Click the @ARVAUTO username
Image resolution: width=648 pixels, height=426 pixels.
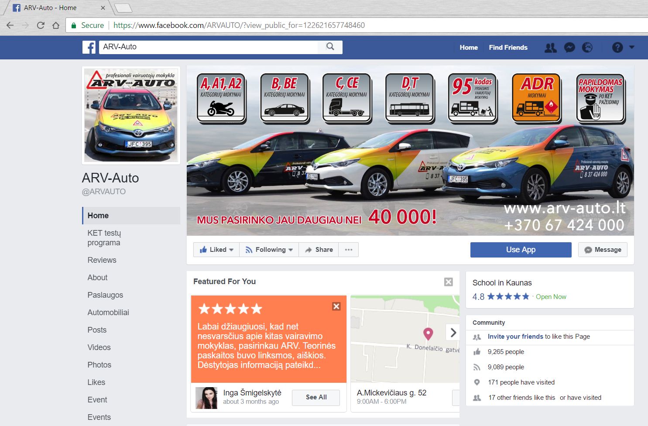pyautogui.click(x=104, y=192)
